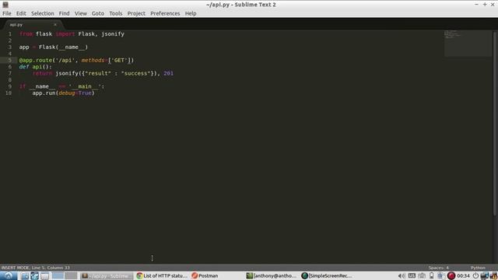Click the third quick-launch icon in taskbar
498x280 pixels.
[x=45, y=276]
